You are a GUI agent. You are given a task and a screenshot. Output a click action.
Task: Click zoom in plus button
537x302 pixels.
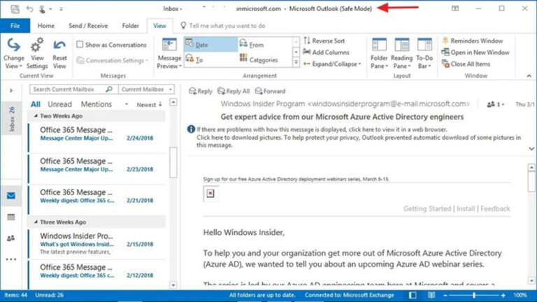pos(503,295)
